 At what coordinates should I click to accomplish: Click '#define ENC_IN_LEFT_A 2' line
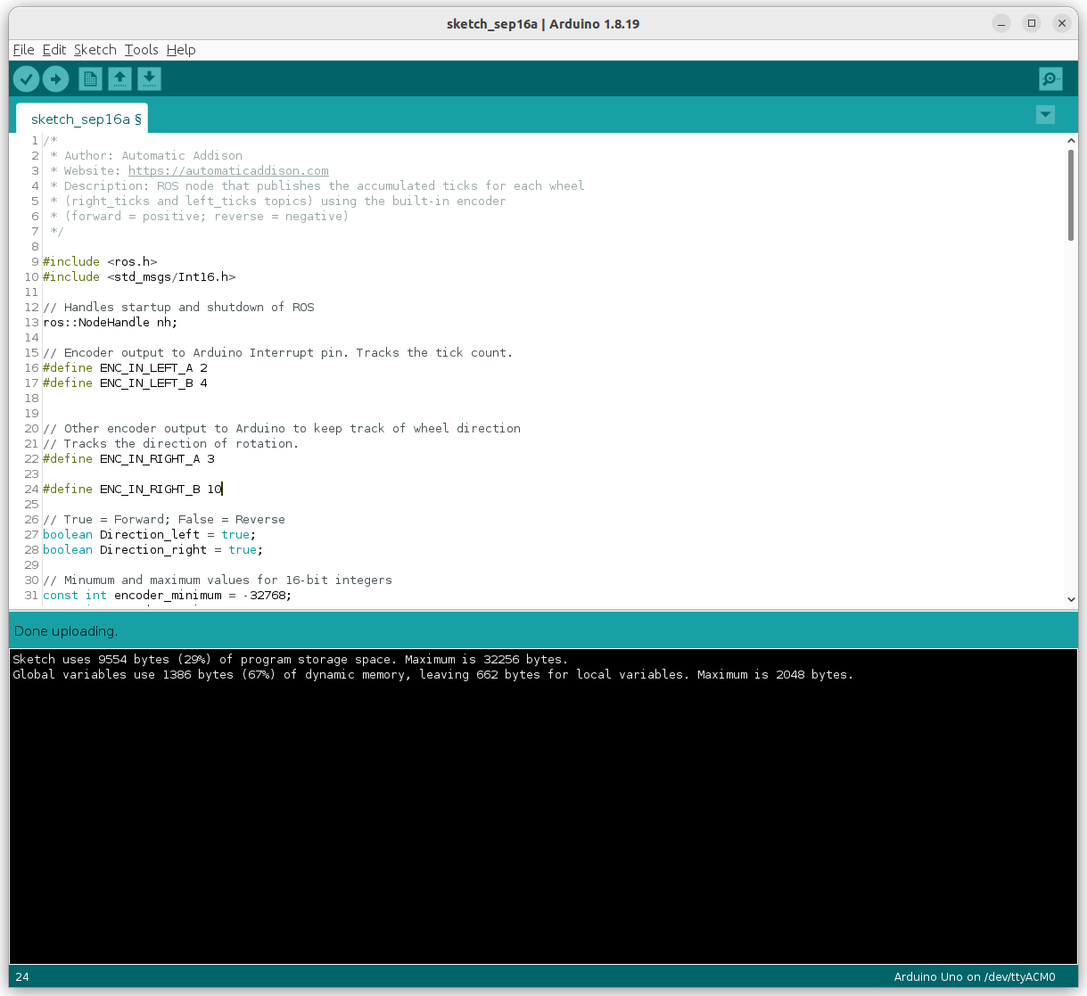[x=125, y=368]
